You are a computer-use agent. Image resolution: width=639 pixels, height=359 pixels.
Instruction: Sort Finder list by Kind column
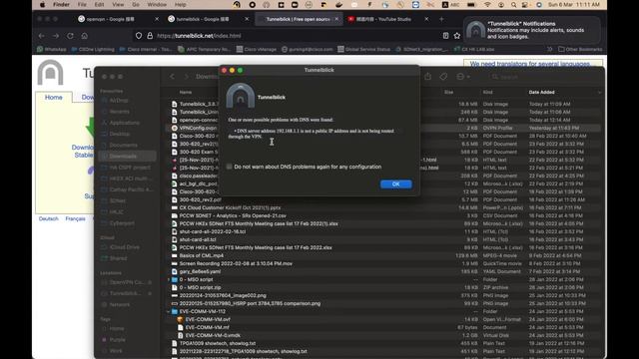click(487, 93)
